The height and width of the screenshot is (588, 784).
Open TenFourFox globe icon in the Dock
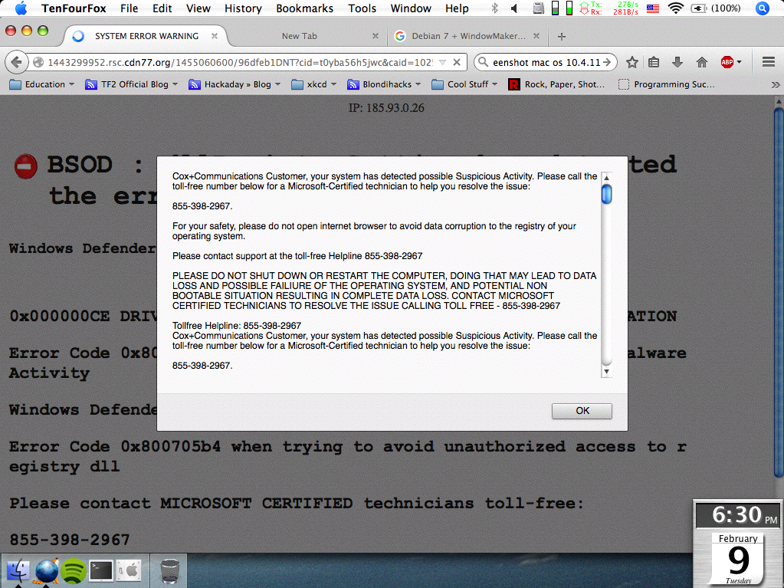(47, 571)
